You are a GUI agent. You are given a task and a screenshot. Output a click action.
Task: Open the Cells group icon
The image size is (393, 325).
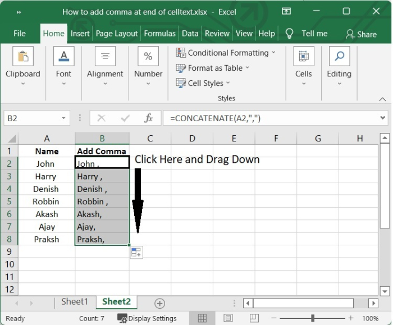pos(304,57)
